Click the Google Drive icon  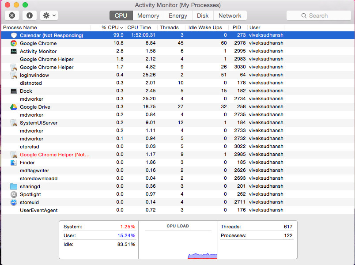click(x=14, y=107)
